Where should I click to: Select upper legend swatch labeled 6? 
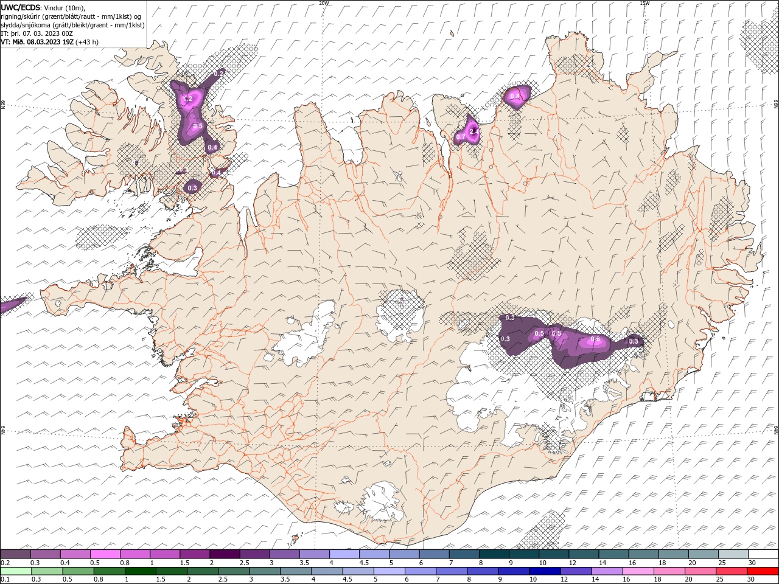click(433, 554)
